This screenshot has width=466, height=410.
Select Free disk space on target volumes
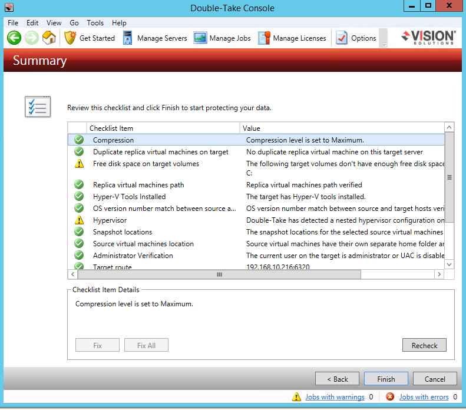[256, 168]
